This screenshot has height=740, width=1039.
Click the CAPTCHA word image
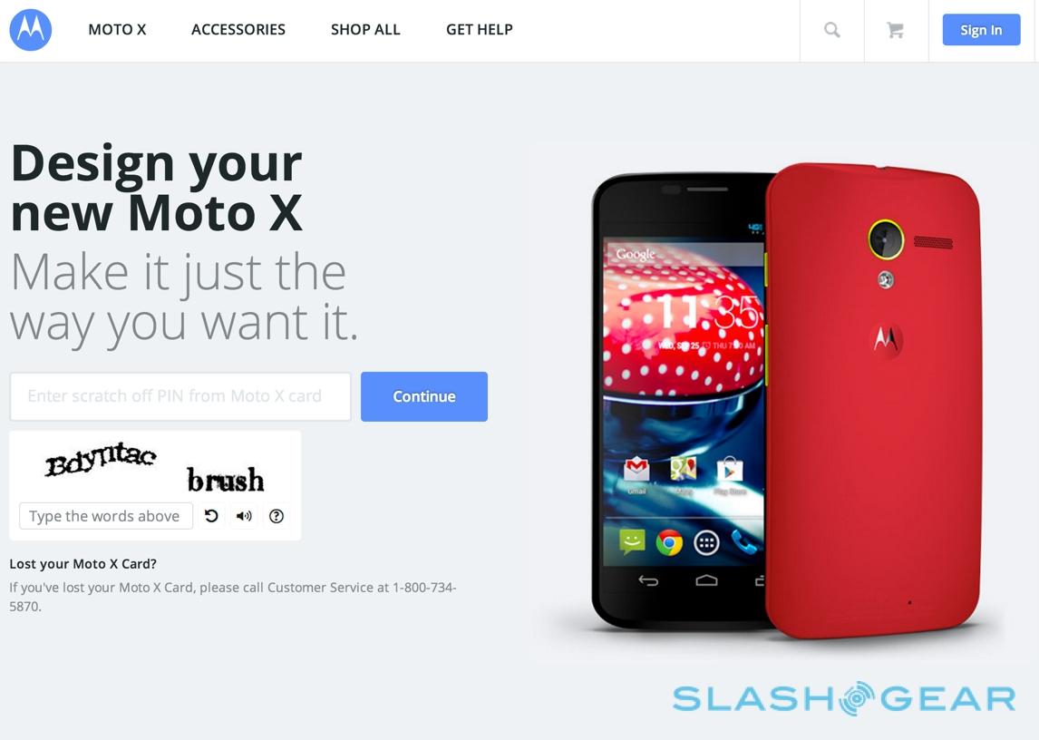click(154, 467)
